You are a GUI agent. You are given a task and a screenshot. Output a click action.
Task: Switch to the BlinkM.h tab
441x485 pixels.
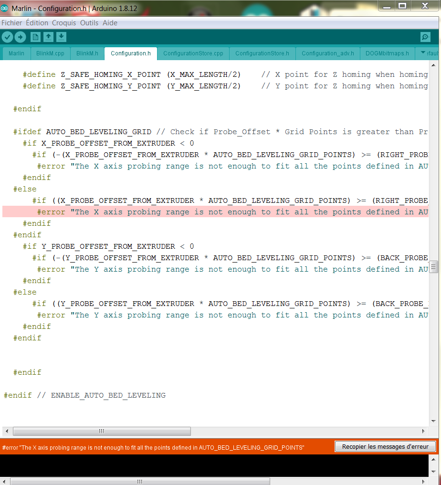87,53
